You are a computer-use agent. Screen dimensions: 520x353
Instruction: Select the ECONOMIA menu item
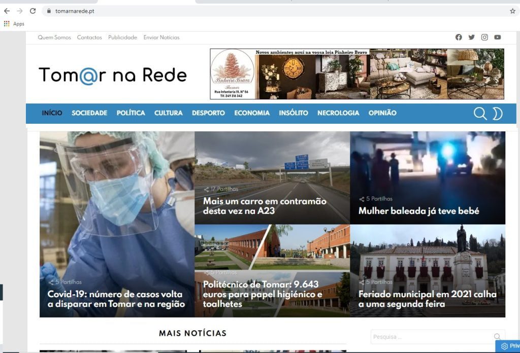[x=252, y=113]
